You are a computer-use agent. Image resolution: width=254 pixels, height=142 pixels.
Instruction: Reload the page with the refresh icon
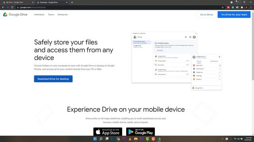point(12,7)
